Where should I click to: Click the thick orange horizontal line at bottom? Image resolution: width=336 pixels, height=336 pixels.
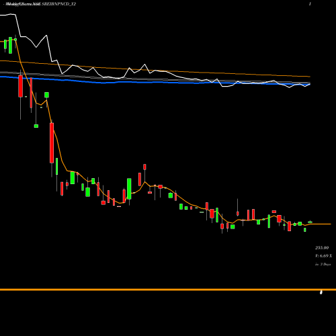click(168, 290)
